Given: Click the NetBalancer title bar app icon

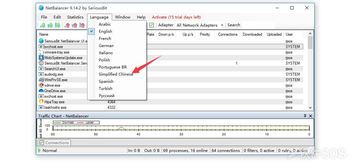Looking at the screenshot, I should (41, 8).
